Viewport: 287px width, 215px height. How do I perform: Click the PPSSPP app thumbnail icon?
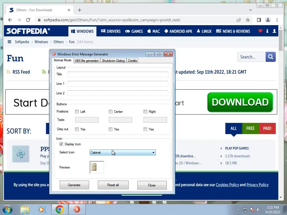pos(21,154)
